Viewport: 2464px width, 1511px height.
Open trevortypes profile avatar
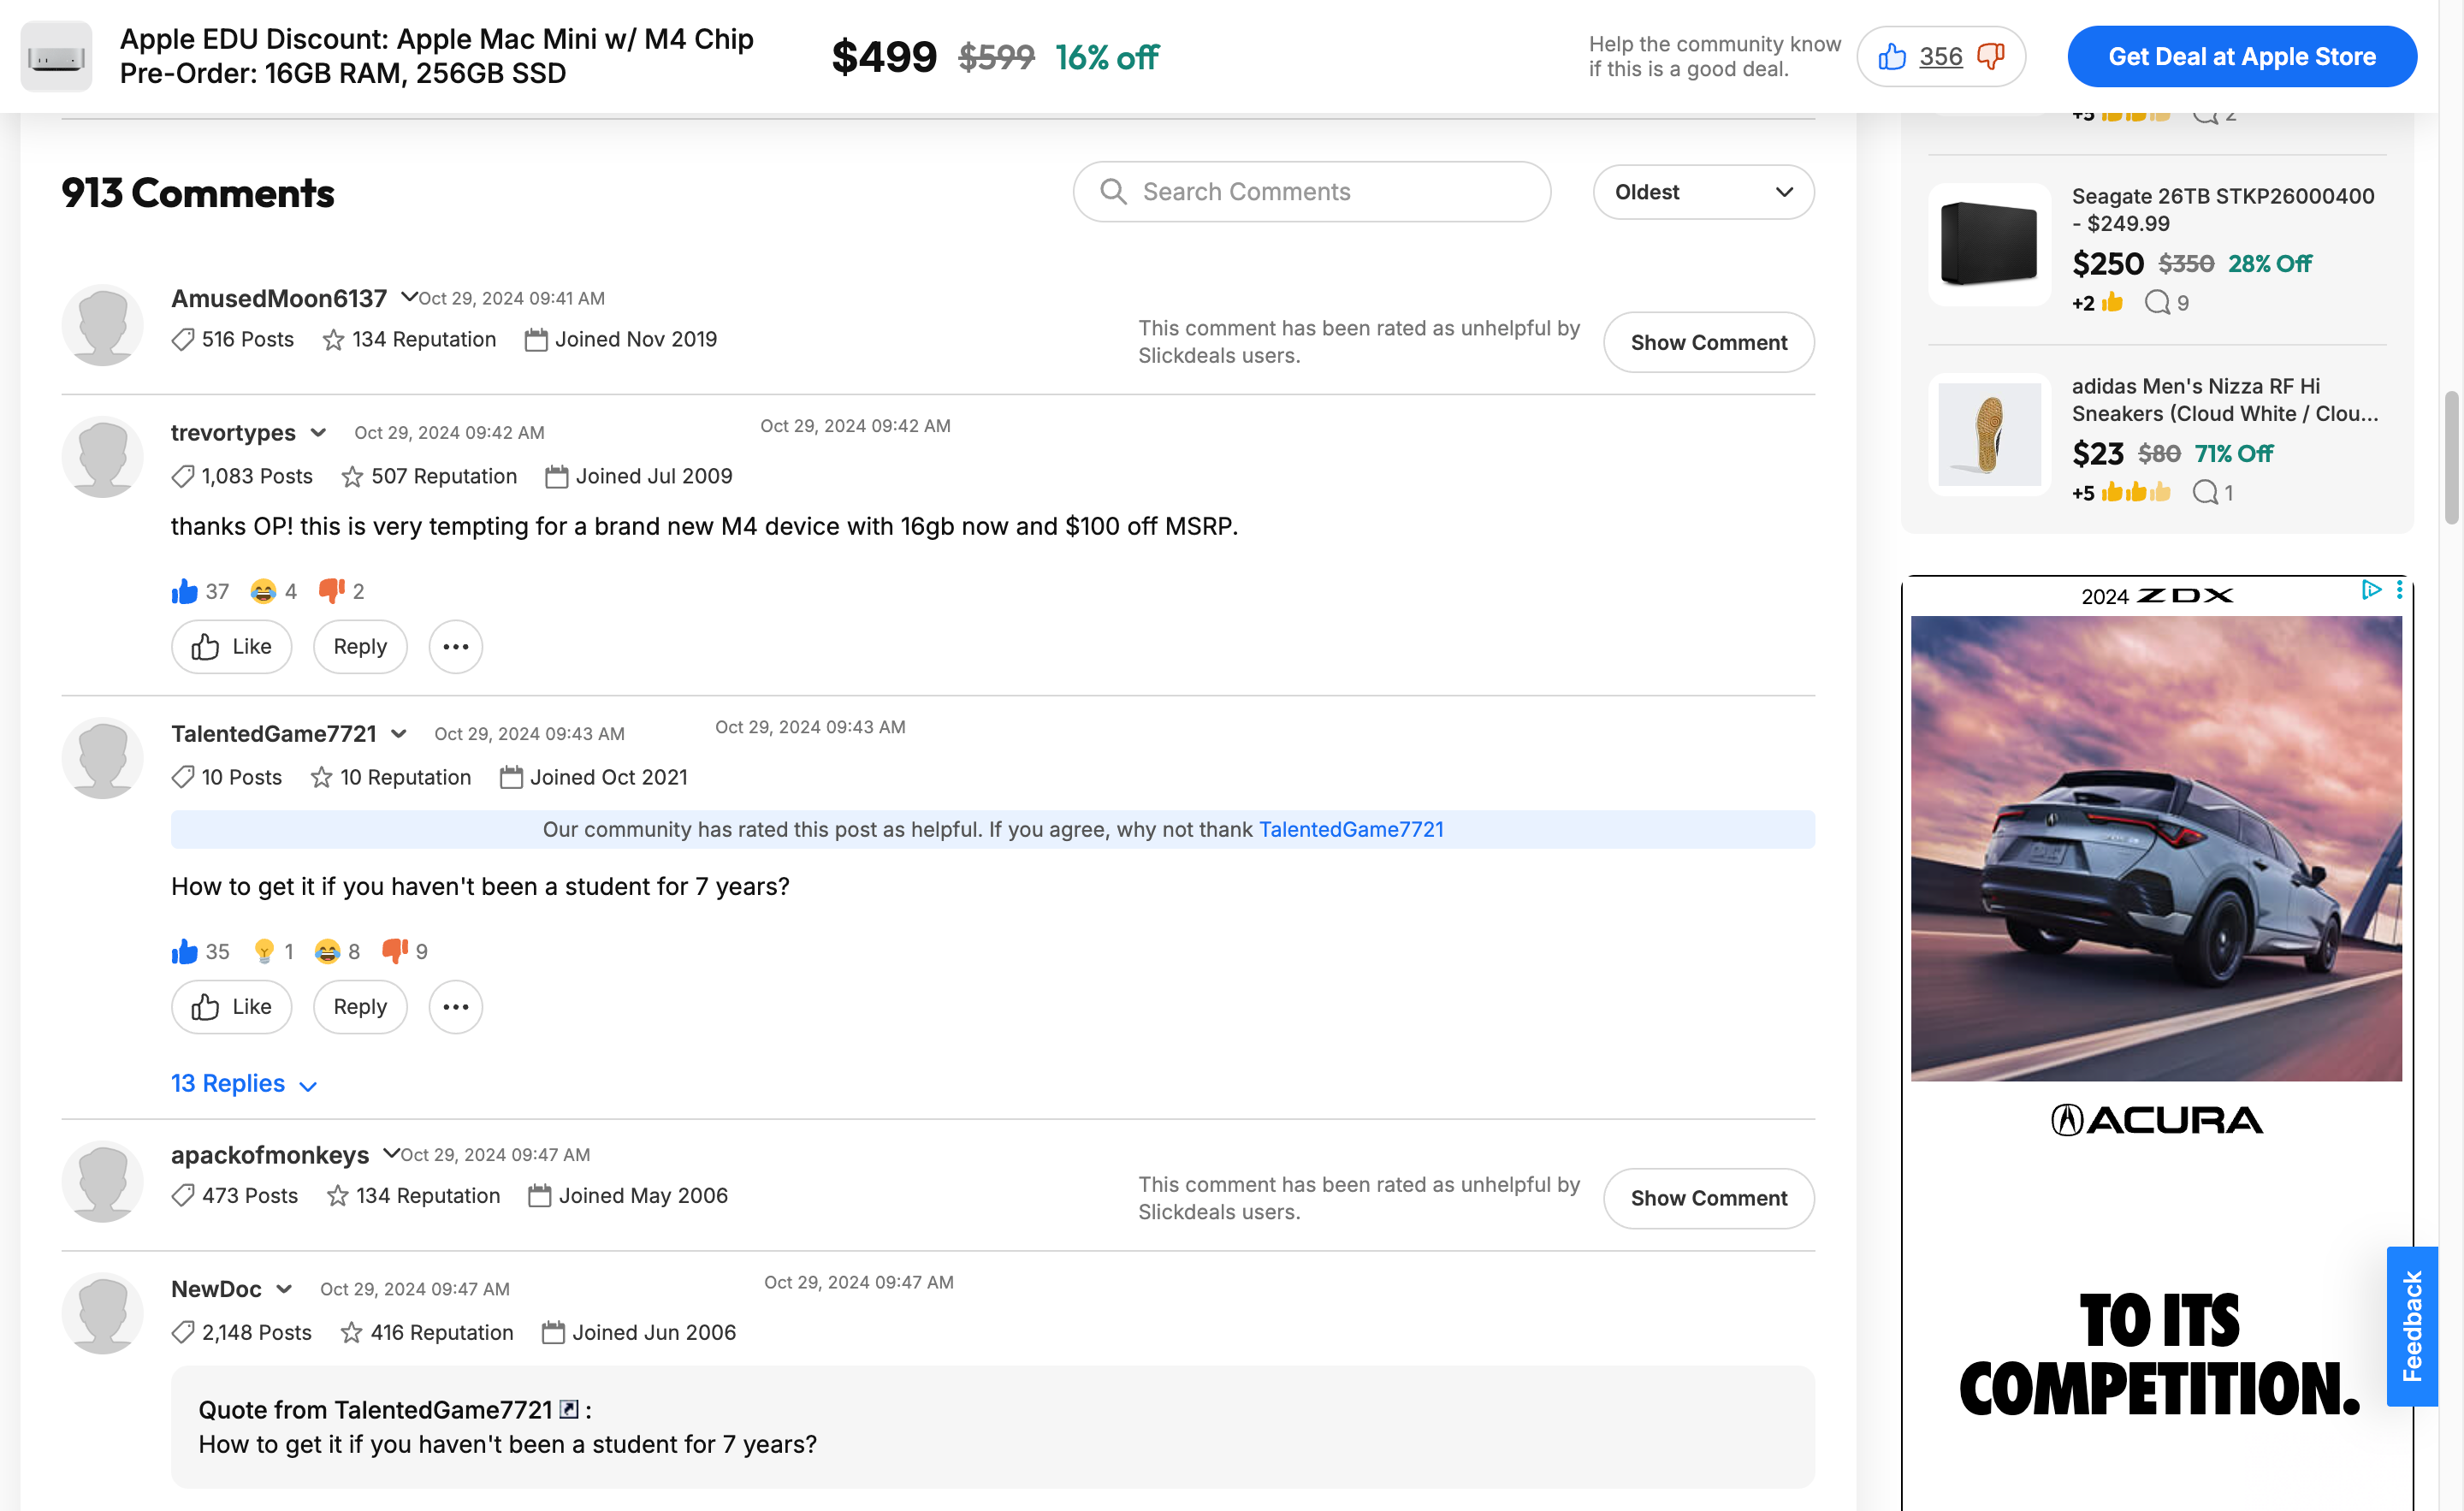(102, 457)
